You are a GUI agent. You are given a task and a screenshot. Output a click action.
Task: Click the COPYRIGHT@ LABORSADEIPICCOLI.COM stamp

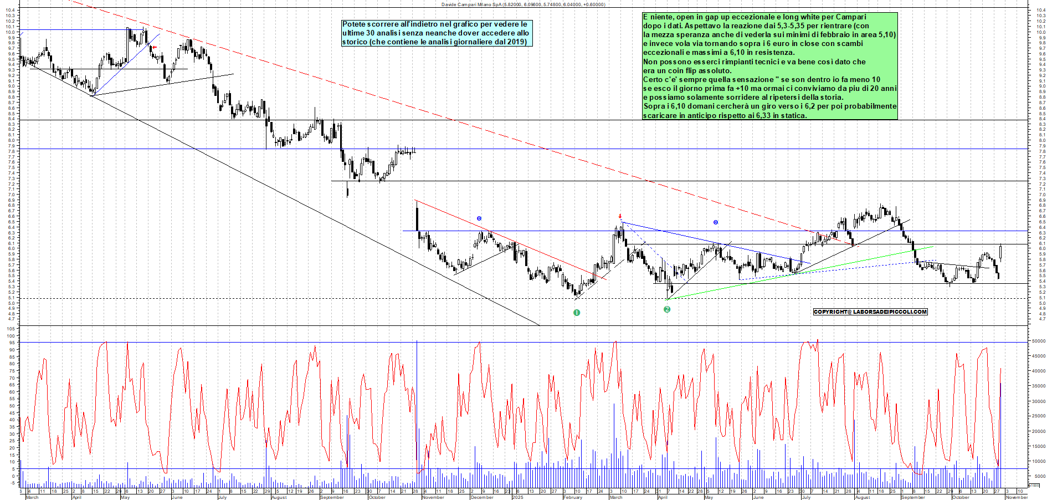coord(870,312)
